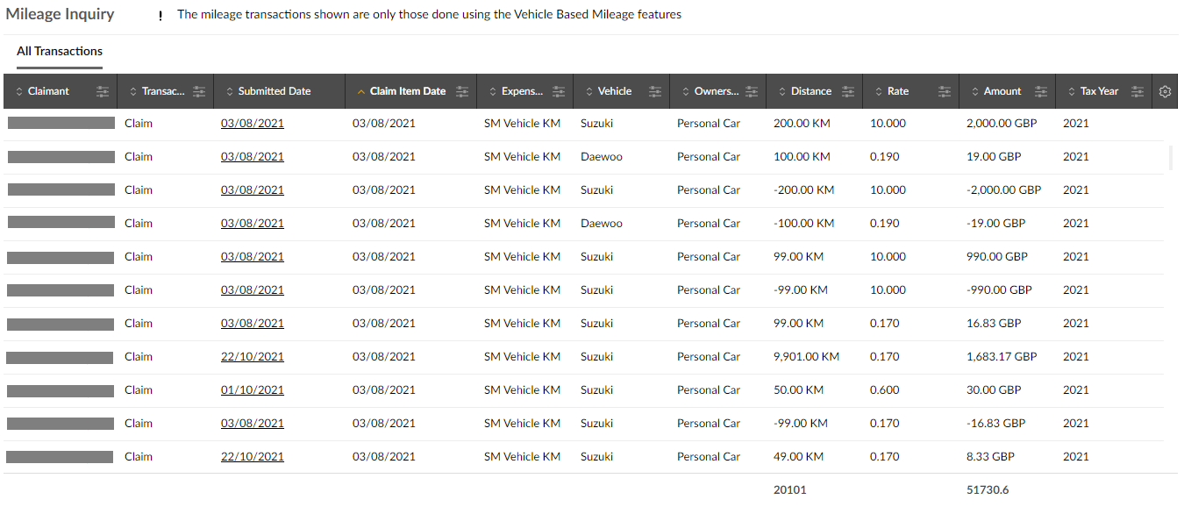Open filter options for Expense column

pos(559,91)
